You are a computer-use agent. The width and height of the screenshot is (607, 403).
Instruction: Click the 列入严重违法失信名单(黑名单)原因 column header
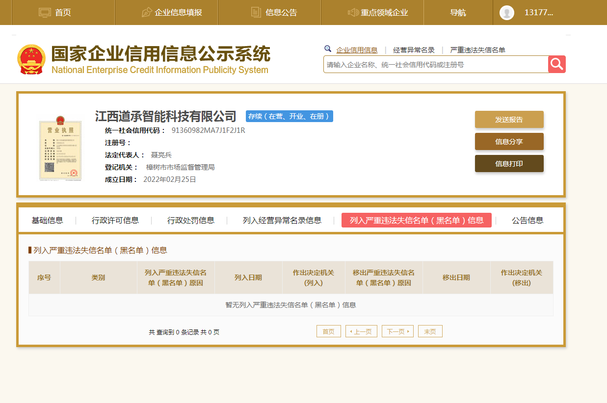pyautogui.click(x=176, y=277)
